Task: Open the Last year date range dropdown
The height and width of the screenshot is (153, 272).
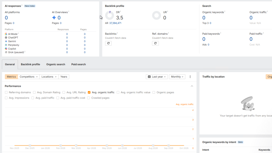Action: coord(157,77)
